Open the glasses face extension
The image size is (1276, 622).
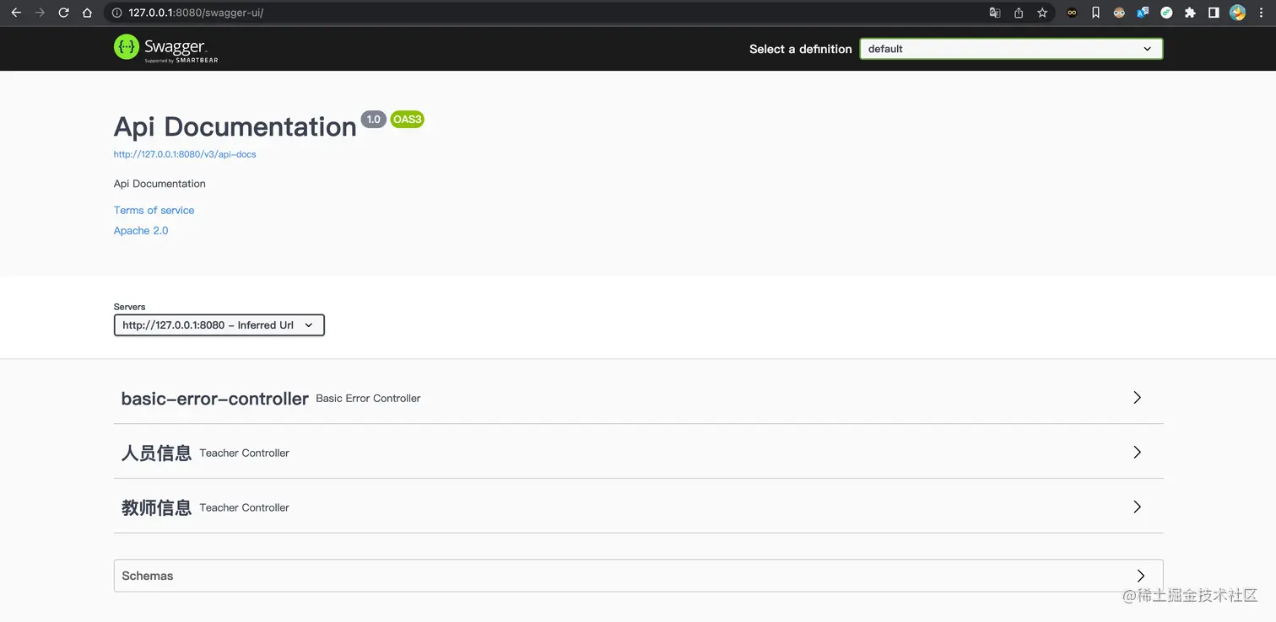click(1119, 13)
